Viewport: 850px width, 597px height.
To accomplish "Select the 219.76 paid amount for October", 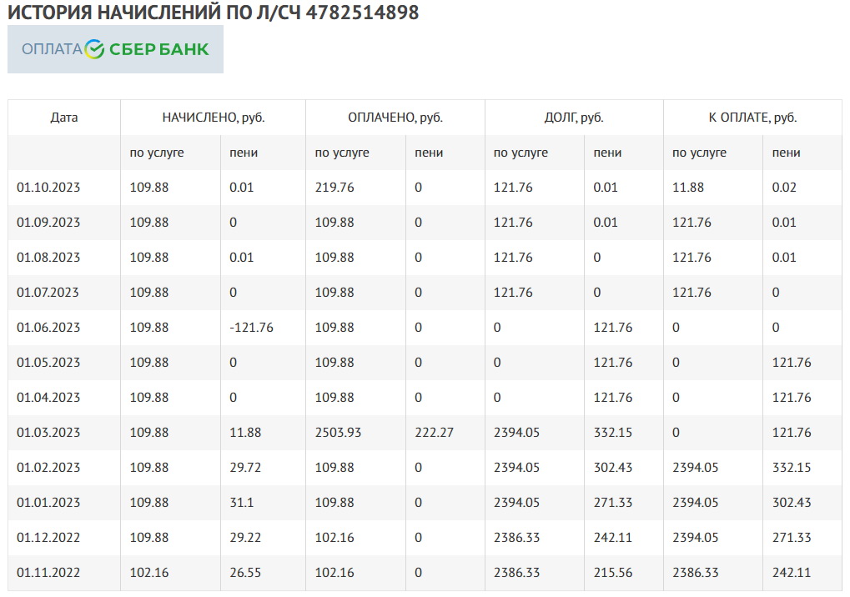I will 334,188.
